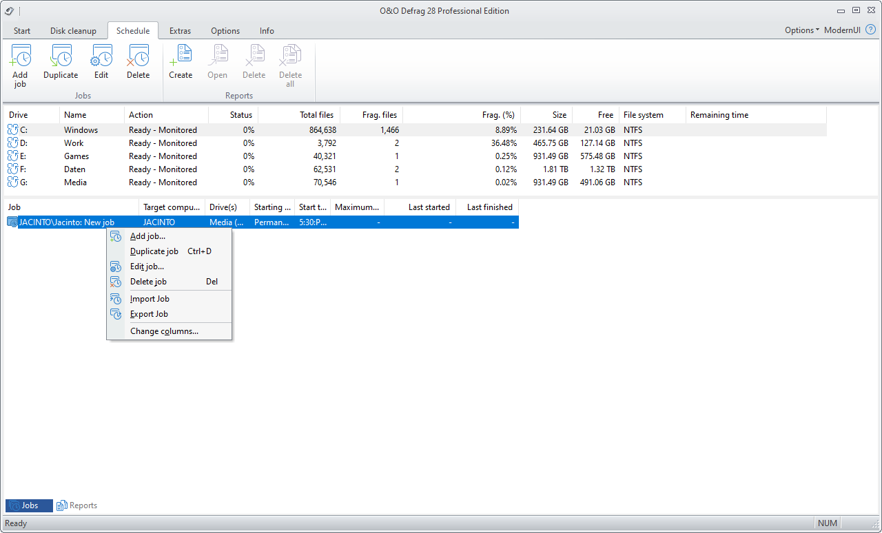Click the Delete job context menu icon
The width and height of the screenshot is (882, 533).
116,282
